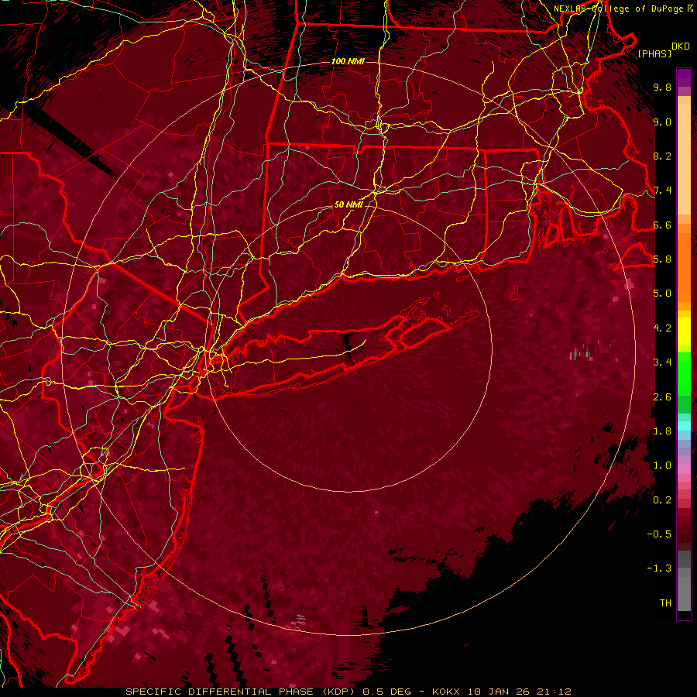
Task: Click the "100 NMI" range ring label
Action: pos(348,61)
